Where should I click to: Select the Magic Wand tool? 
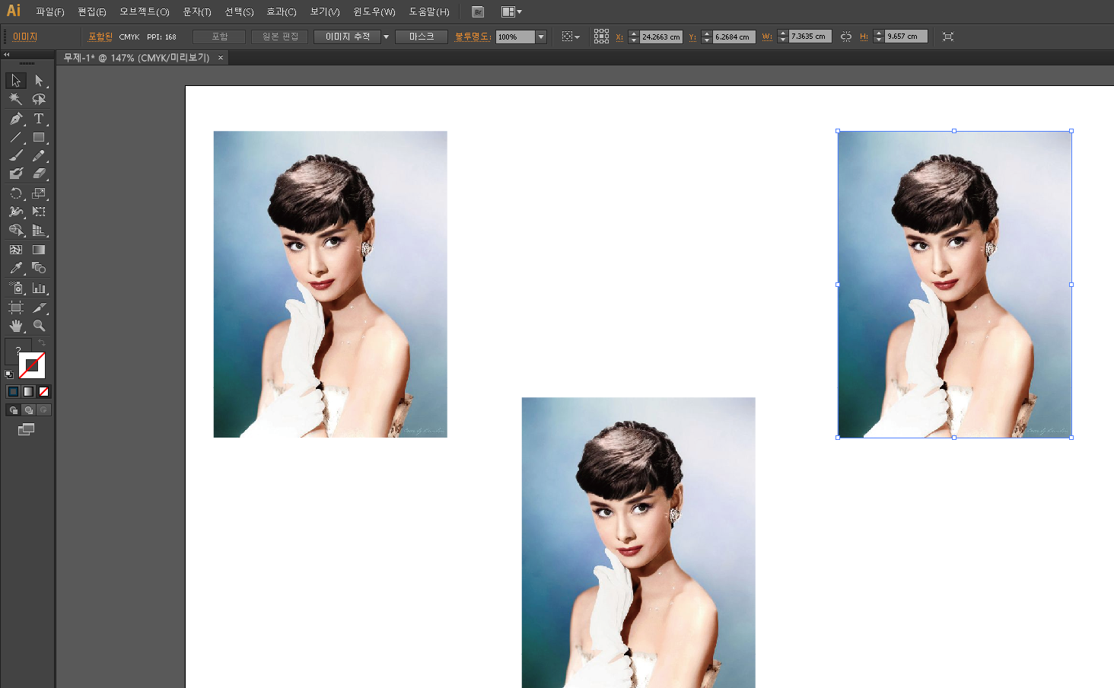coord(16,99)
